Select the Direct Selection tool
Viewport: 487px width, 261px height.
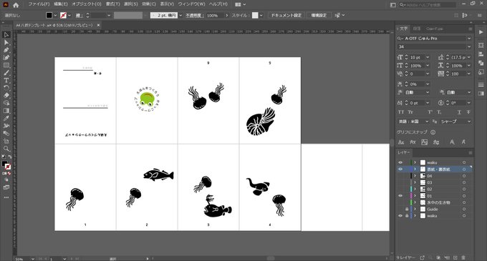click(x=6, y=42)
